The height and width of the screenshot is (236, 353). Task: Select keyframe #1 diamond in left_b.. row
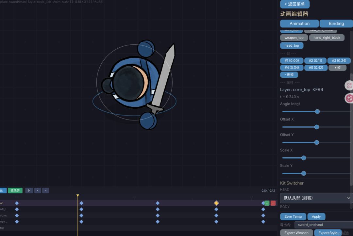click(x=17, y=209)
